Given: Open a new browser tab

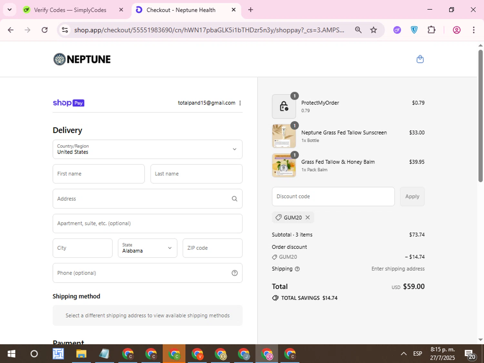Looking at the screenshot, I should click(250, 10).
